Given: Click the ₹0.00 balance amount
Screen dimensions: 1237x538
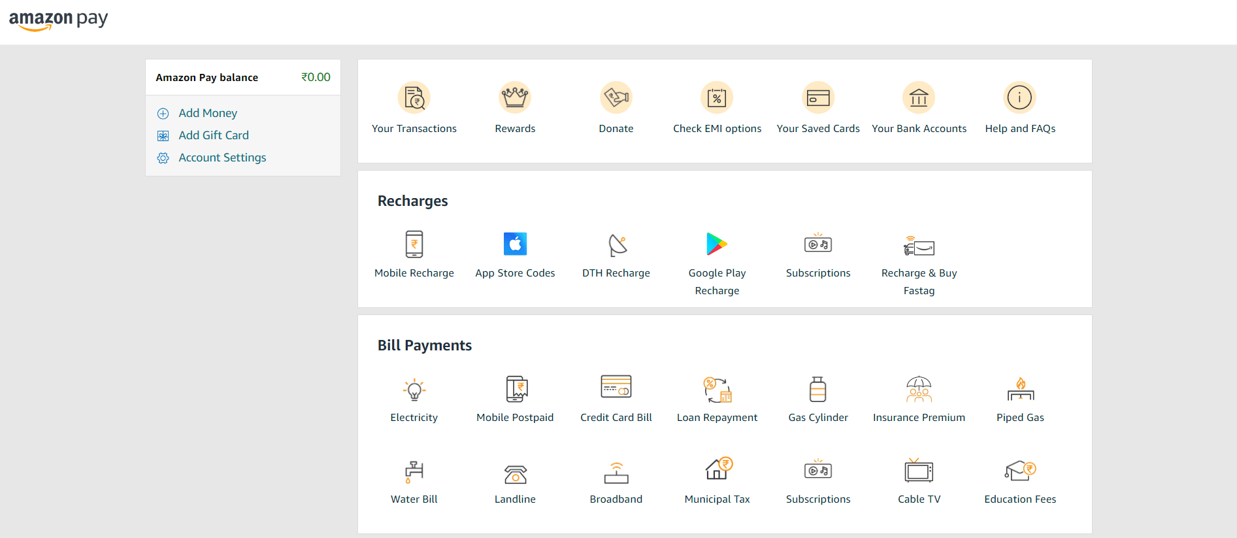Looking at the screenshot, I should [x=316, y=77].
